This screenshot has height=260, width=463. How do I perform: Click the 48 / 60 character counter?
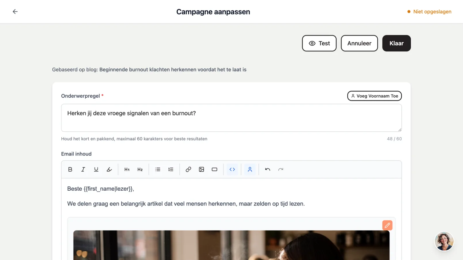(x=394, y=139)
